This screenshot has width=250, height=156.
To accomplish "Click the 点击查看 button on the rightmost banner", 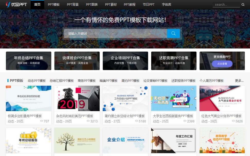I will (x=222, y=64).
